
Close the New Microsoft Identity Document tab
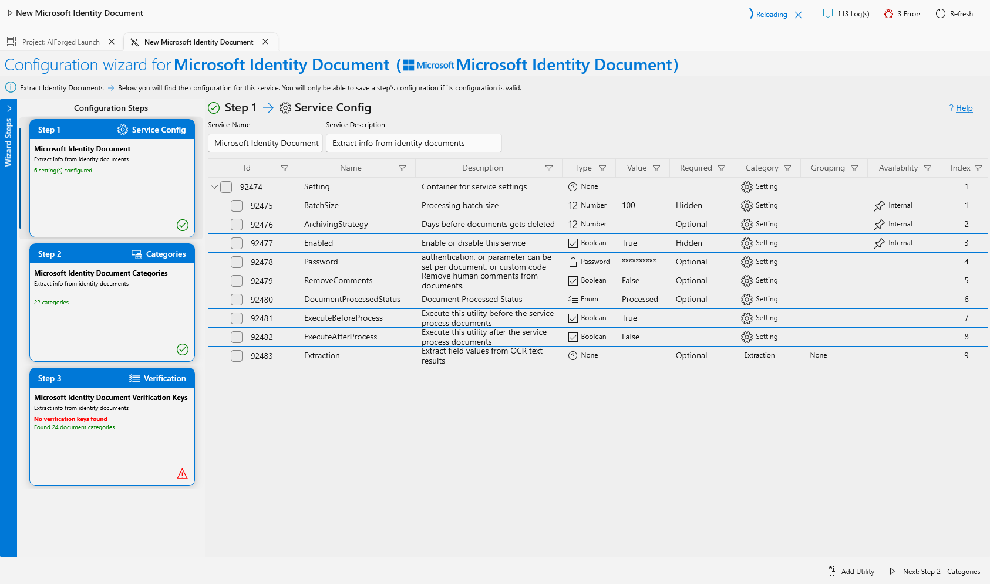(265, 42)
